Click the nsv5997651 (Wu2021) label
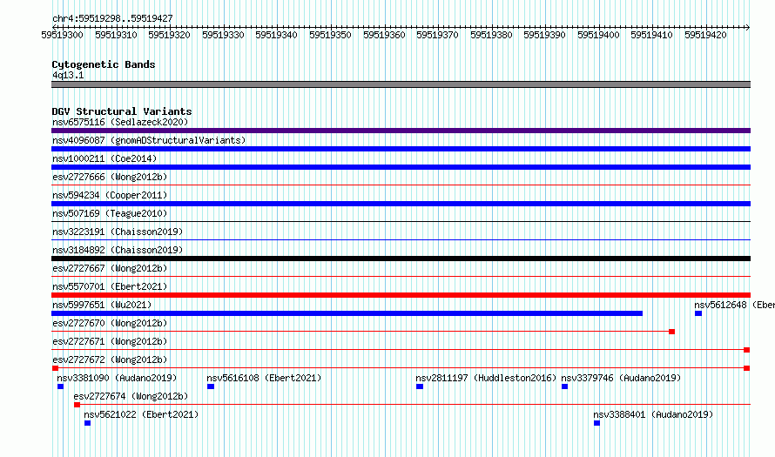Viewport: 775px width, 457px height. click(x=102, y=305)
